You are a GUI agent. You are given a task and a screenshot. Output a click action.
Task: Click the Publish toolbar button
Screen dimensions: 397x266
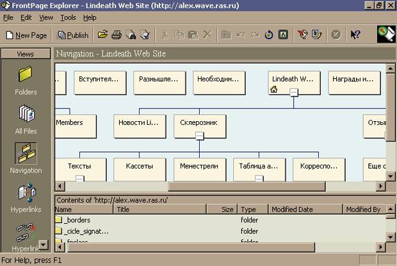point(73,35)
